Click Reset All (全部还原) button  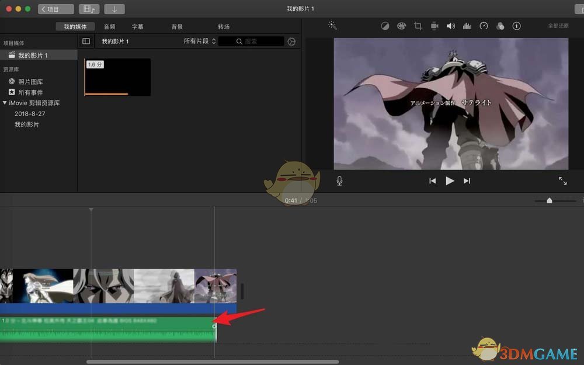pos(558,26)
